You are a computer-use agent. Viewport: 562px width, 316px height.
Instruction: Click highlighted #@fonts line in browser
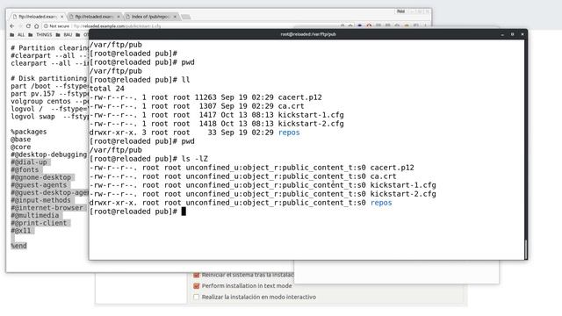click(25, 169)
